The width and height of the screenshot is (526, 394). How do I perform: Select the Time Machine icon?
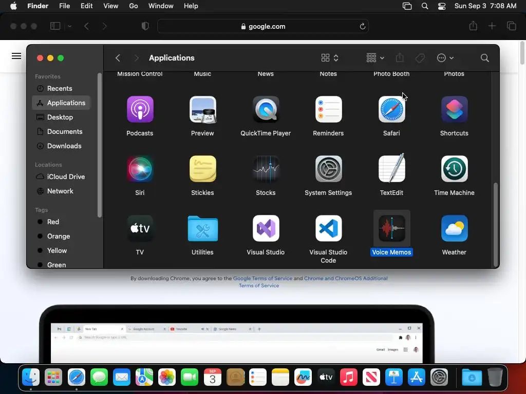[454, 169]
